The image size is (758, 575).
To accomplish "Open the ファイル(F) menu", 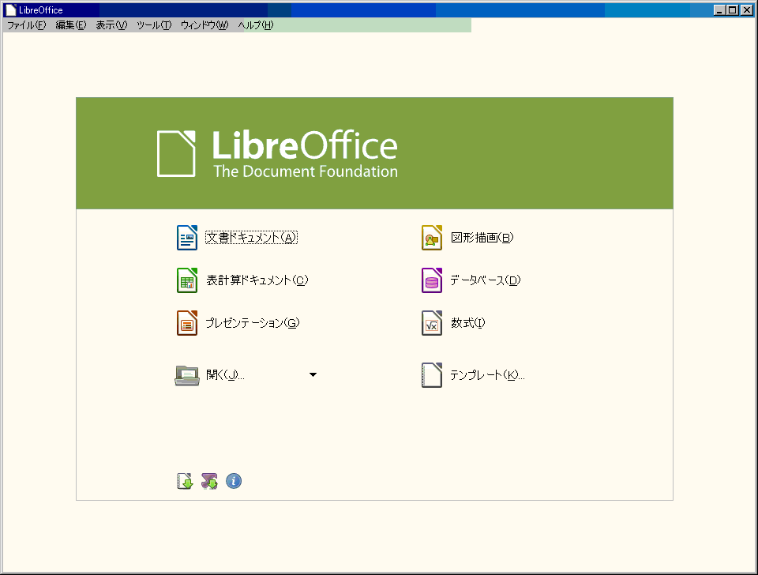I will 26,25.
